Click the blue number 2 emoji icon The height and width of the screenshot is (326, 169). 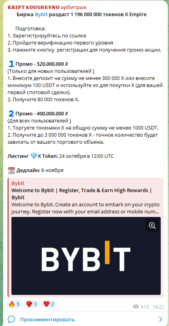click(11, 113)
